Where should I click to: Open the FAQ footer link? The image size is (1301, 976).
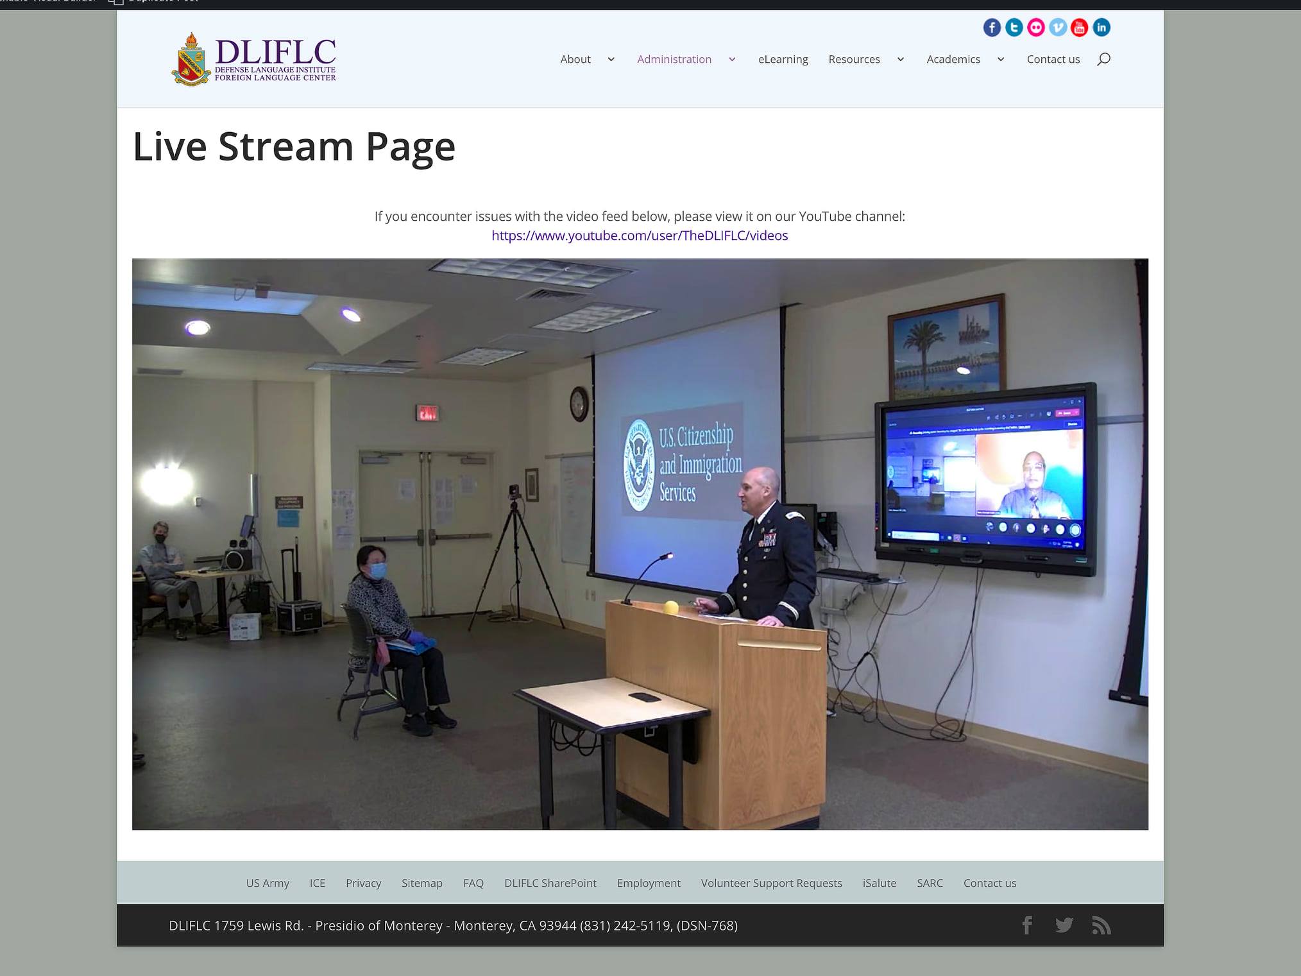tap(473, 883)
